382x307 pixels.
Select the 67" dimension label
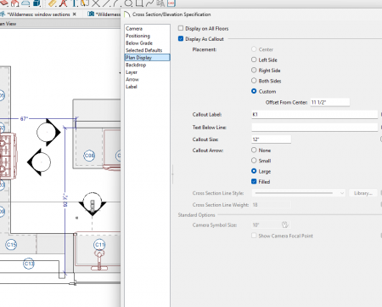24,118
